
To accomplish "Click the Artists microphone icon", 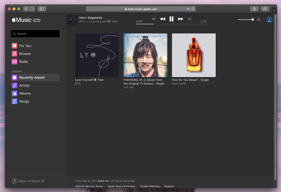I will pos(15,86).
